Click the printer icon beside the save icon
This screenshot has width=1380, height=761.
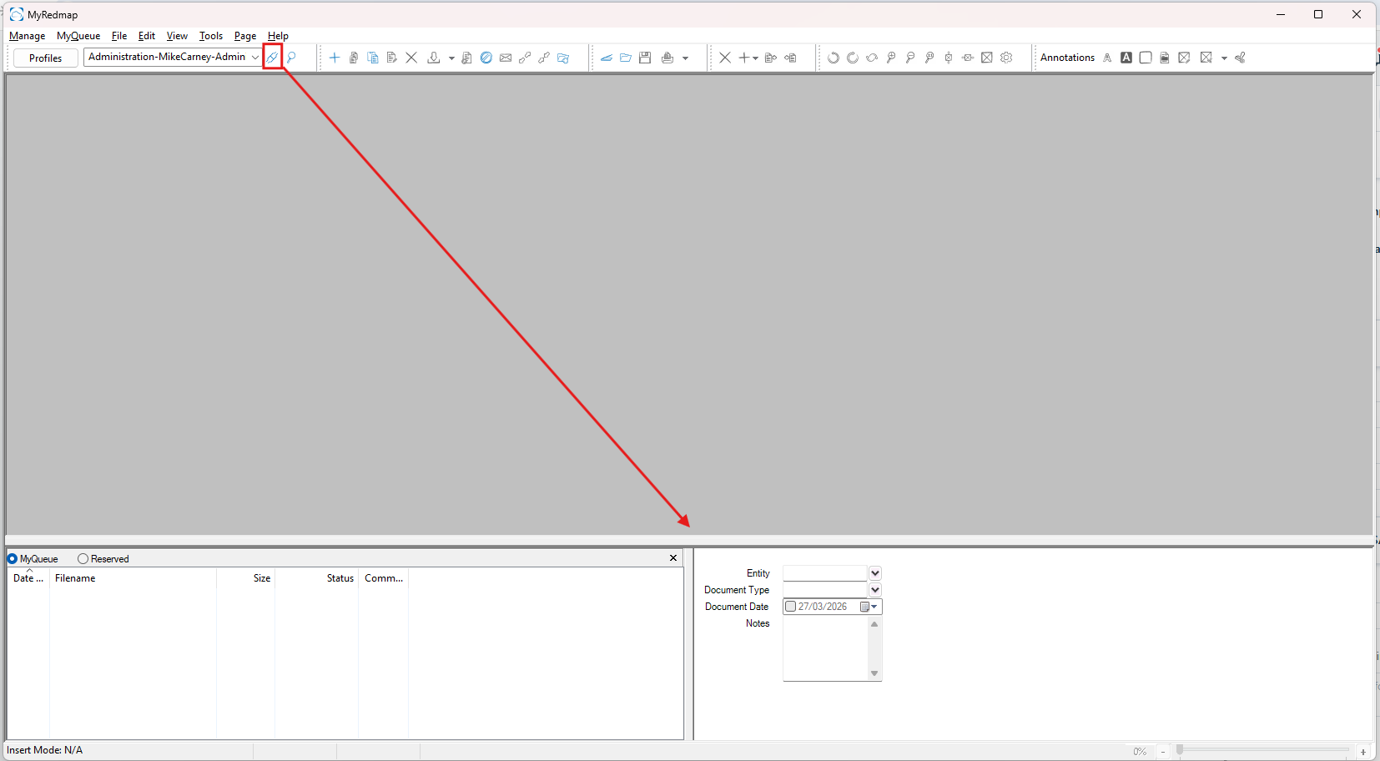[x=667, y=58]
